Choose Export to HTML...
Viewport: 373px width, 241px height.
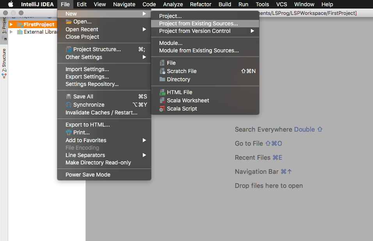(104, 125)
